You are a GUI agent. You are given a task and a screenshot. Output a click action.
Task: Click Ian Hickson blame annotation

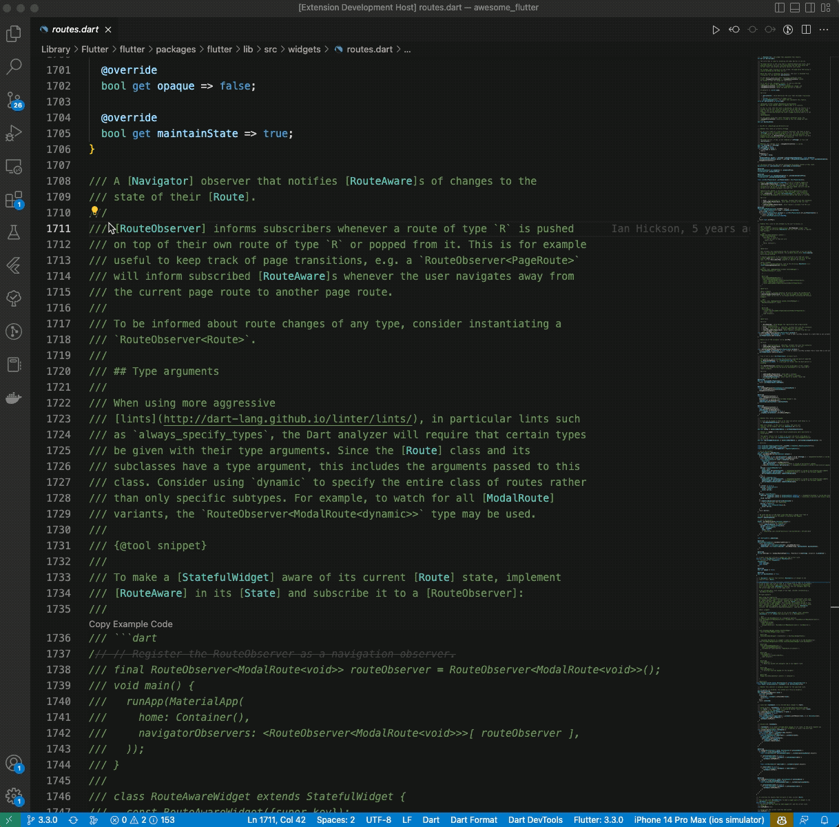point(681,228)
